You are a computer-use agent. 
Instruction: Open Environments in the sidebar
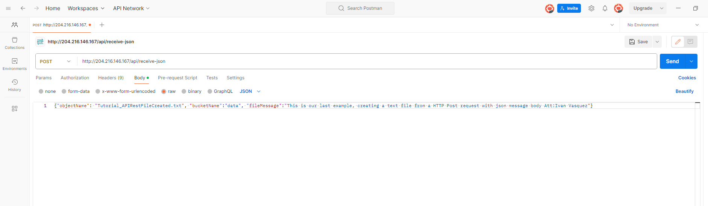(x=15, y=64)
